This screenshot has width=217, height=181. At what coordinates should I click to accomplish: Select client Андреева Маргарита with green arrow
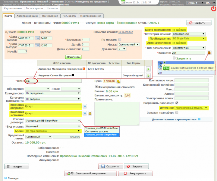click(x=148, y=69)
